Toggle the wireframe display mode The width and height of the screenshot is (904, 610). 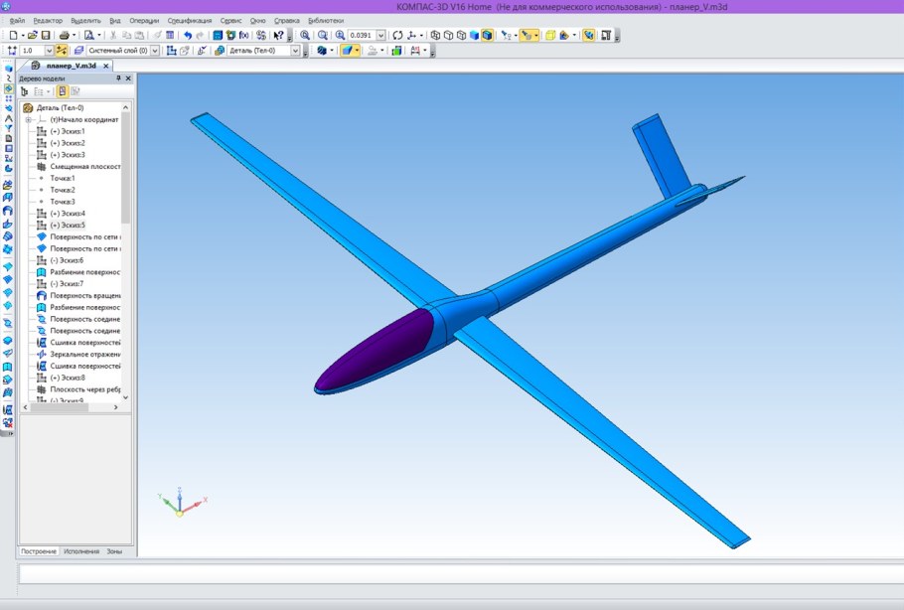(x=437, y=38)
